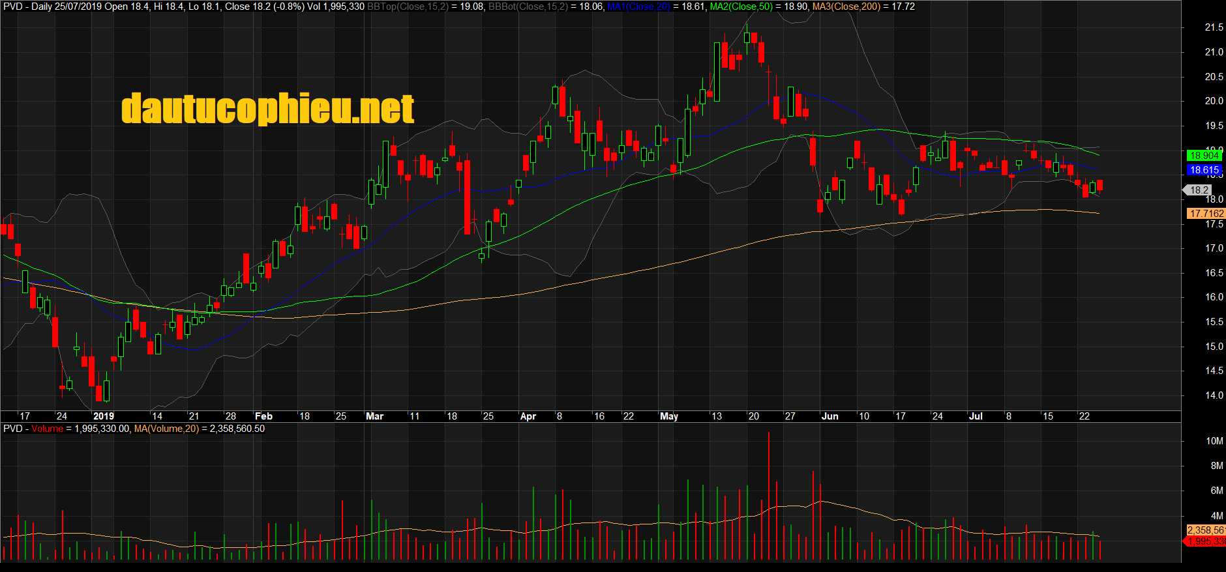The image size is (1226, 572).
Task: Click the blue 18.615 price tag
Action: (x=1204, y=170)
